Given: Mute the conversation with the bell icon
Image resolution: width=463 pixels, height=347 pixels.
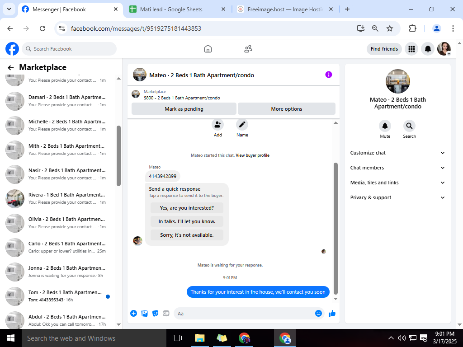Looking at the screenshot, I should 385,126.
